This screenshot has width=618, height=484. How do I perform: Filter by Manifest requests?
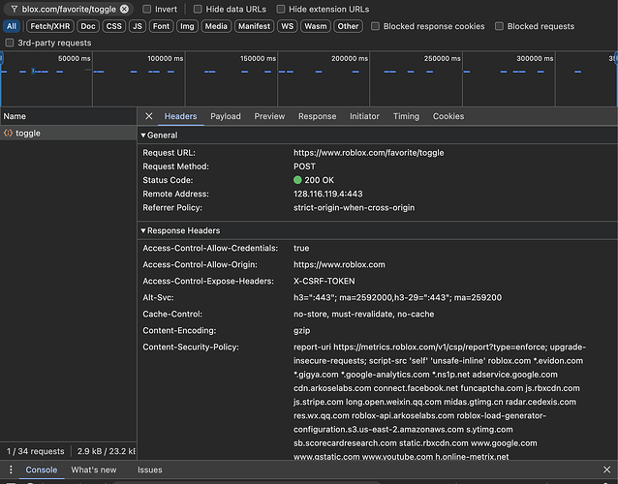pyautogui.click(x=254, y=26)
